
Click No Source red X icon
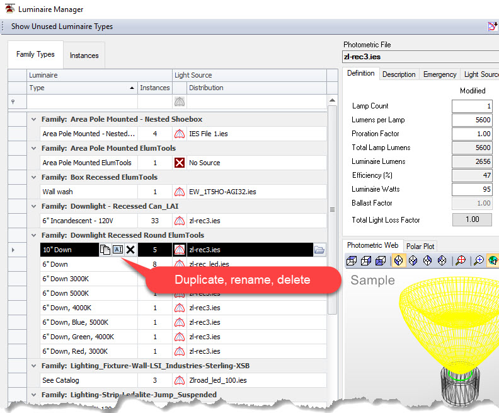pos(180,163)
